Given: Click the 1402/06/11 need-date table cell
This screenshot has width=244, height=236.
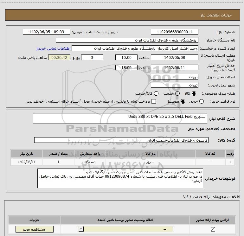Looking at the screenshot, I should tap(27, 162).
